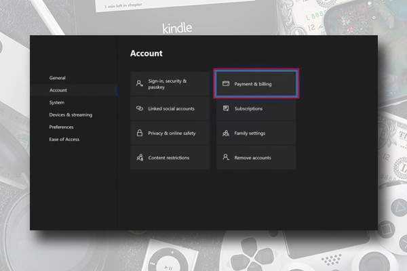This screenshot has height=271, width=407.
Task: Open the Sign-in, security & passkey tile
Action: (x=170, y=84)
